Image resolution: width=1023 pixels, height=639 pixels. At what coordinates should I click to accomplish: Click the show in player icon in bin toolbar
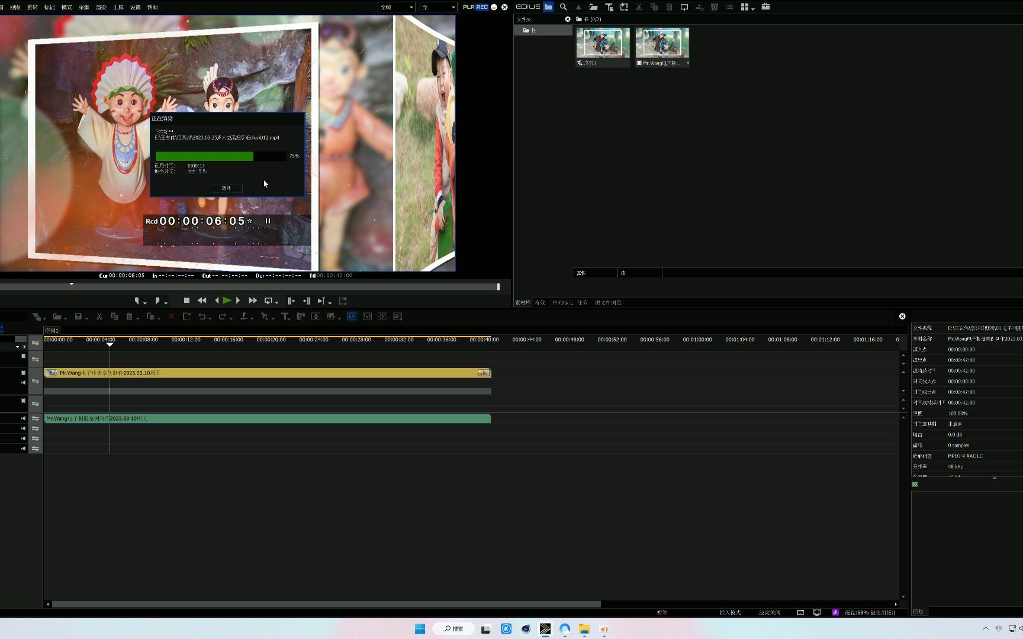click(684, 7)
